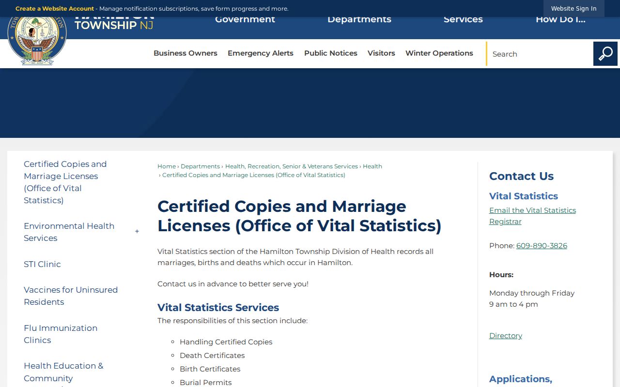This screenshot has height=387, width=620.
Task: Click Hamilton Township NJ site title
Action: click(x=114, y=22)
